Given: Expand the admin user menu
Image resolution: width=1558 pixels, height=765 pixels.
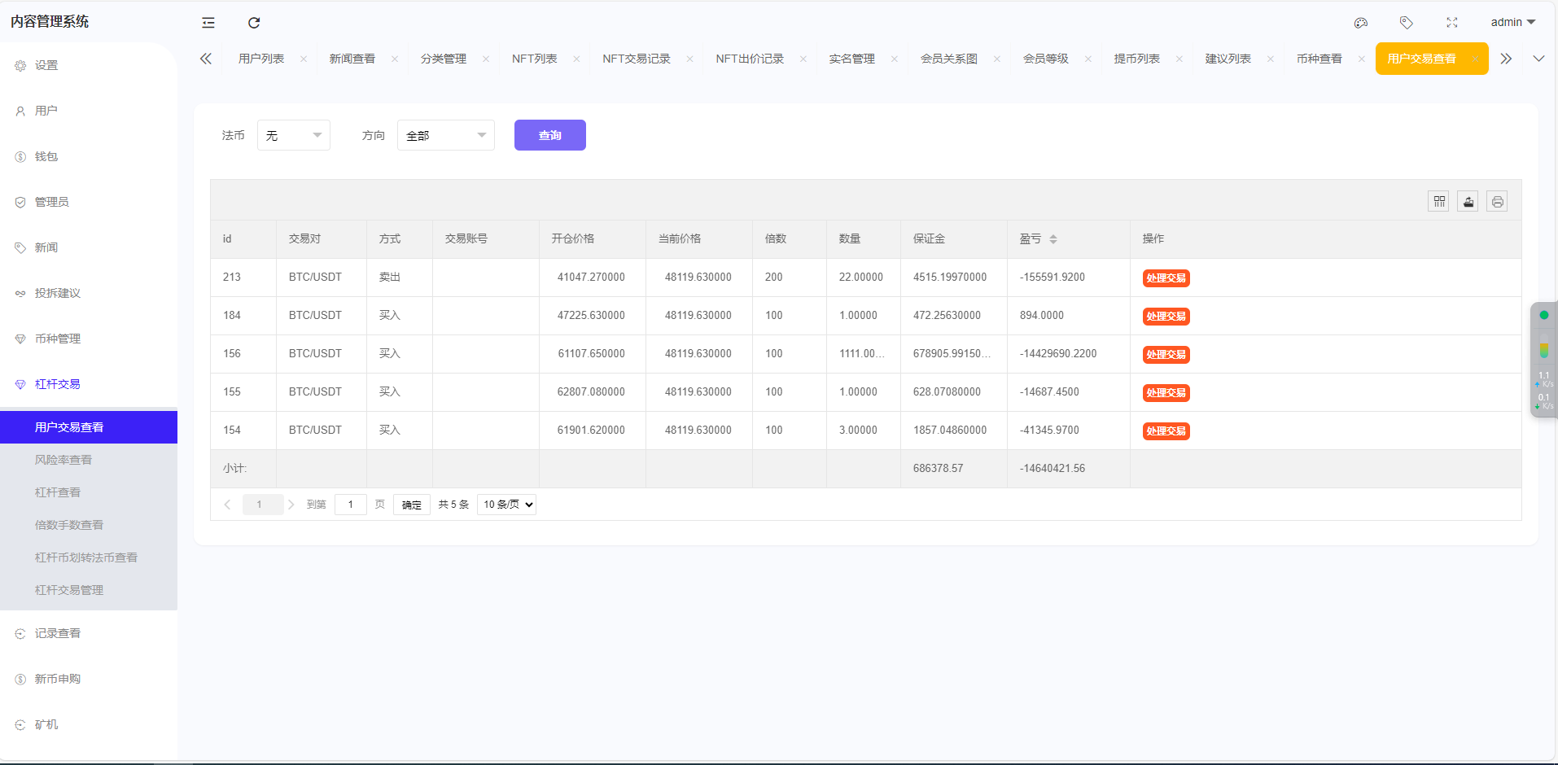Looking at the screenshot, I should click(x=1513, y=22).
